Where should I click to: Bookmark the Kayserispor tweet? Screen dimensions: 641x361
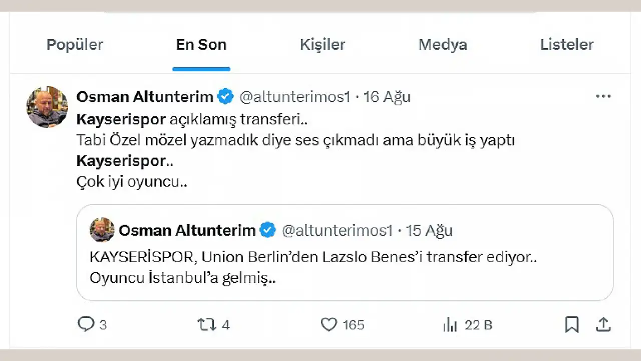571,325
